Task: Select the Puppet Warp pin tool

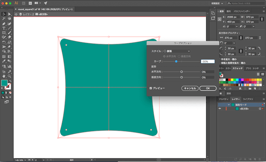Action: point(10,47)
